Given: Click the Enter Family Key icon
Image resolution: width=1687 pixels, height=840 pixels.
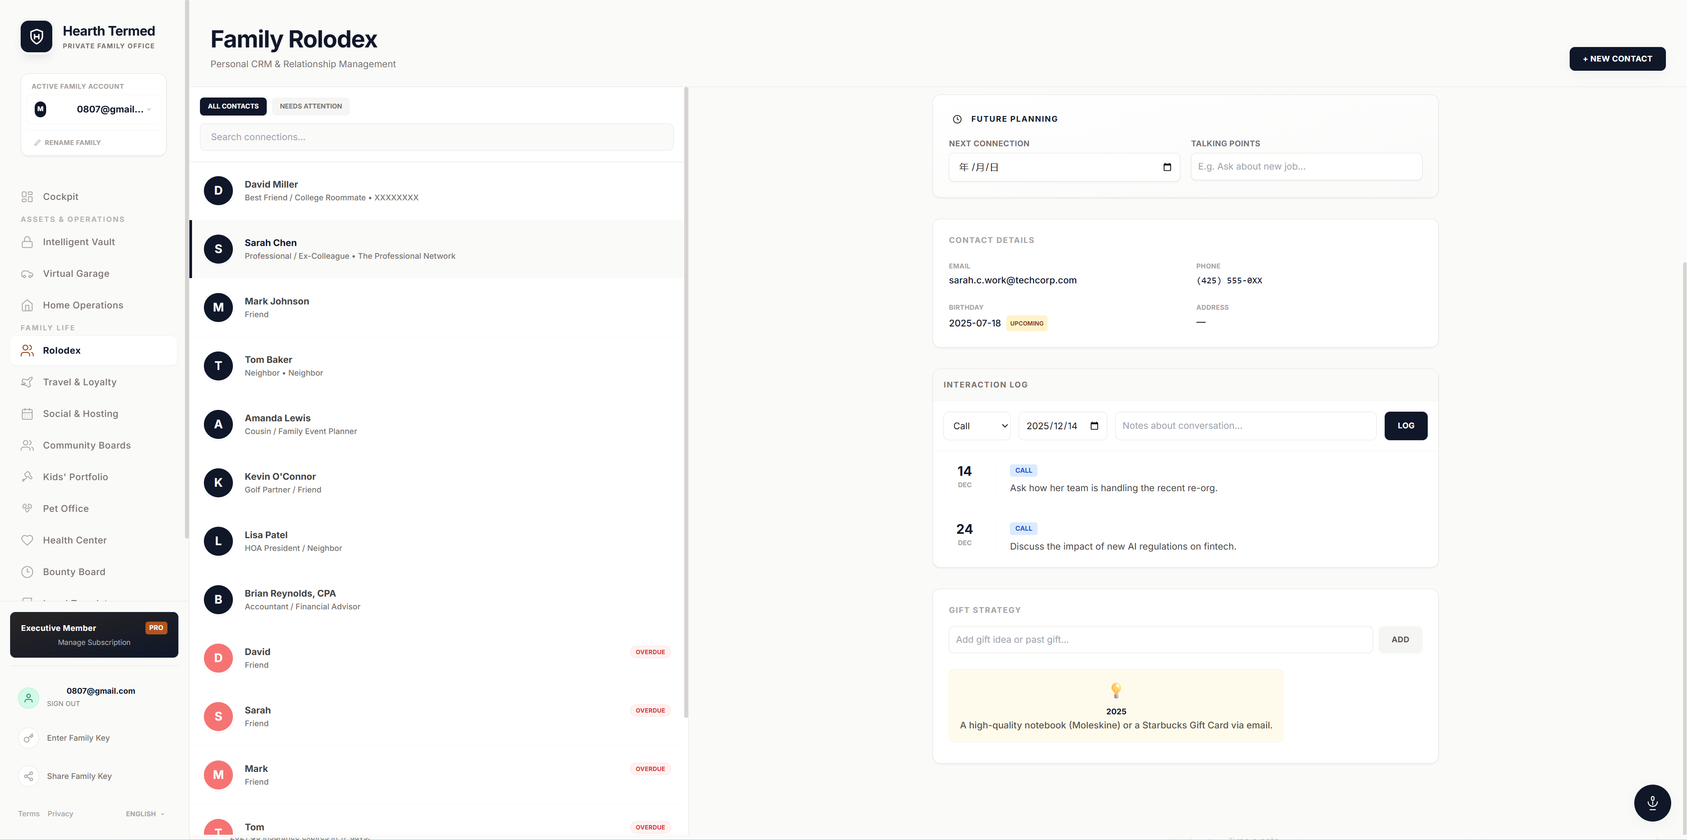Looking at the screenshot, I should 28,739.
